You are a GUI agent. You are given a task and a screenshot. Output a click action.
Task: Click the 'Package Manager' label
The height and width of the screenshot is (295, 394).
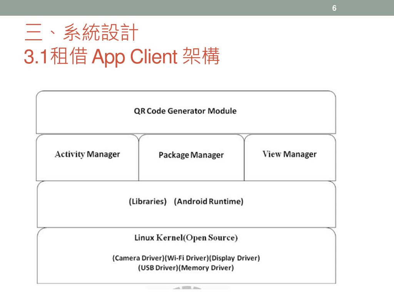191,155
